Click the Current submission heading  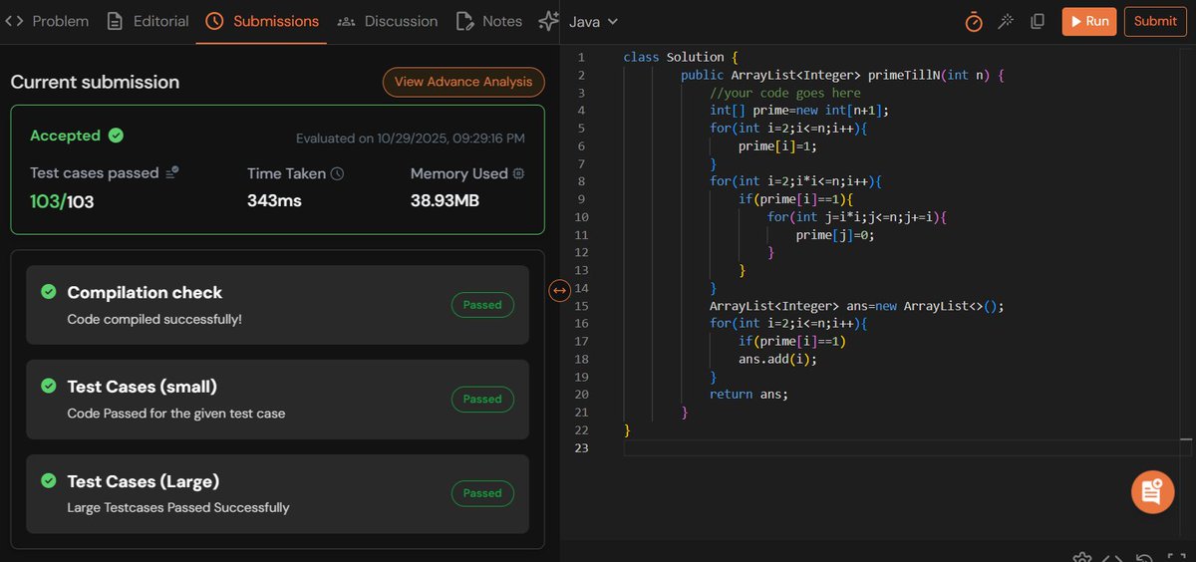point(95,82)
